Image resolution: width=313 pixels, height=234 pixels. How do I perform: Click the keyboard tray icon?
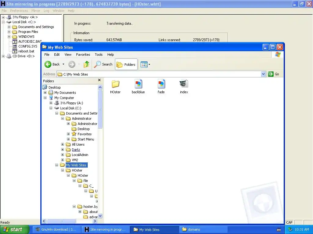(279, 230)
